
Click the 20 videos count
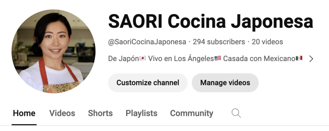coord(267,42)
